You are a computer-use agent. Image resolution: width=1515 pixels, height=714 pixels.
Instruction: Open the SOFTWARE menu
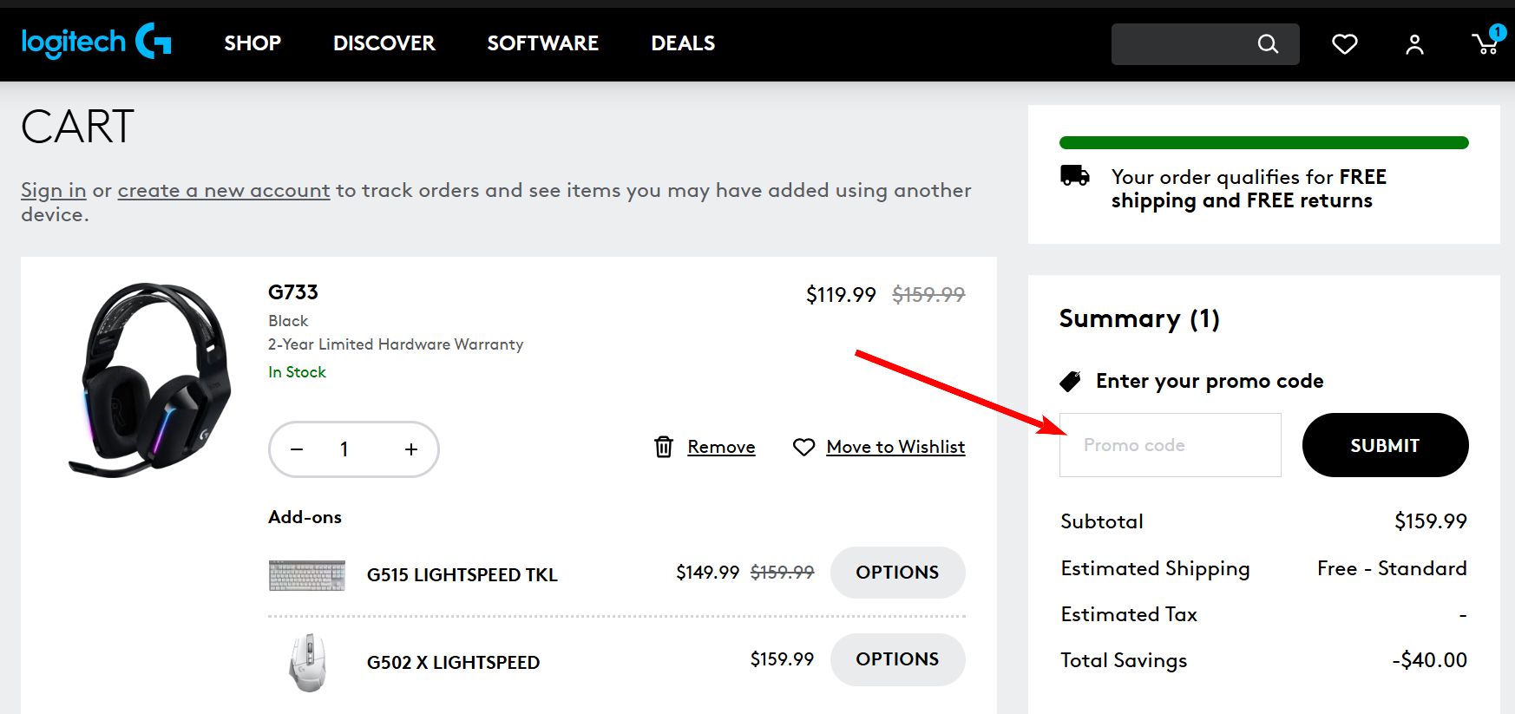tap(542, 43)
